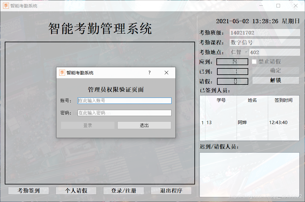Click the 学号 column header
This screenshot has height=202, width=305.
[221, 100]
